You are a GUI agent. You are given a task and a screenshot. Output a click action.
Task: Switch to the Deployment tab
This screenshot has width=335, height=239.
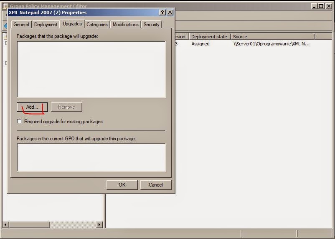[46, 25]
